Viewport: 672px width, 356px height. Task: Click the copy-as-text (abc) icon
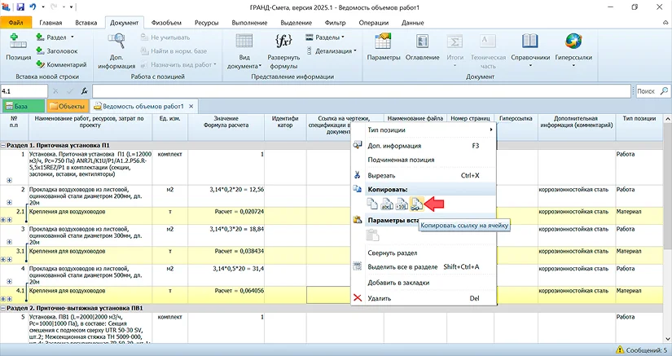tap(387, 204)
